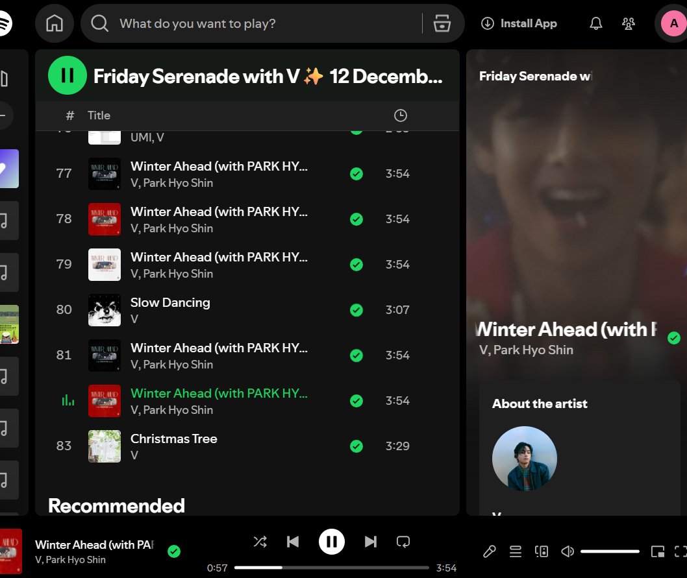Open the account menu via avatar
Screen dimensions: 687x578
click(x=672, y=23)
